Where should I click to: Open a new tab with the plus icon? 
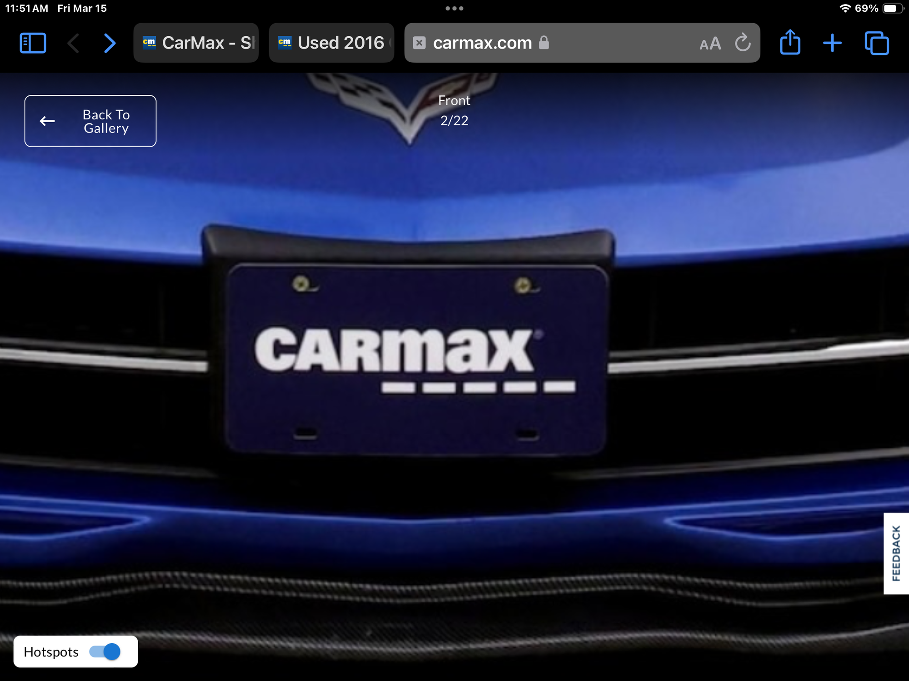(x=833, y=43)
